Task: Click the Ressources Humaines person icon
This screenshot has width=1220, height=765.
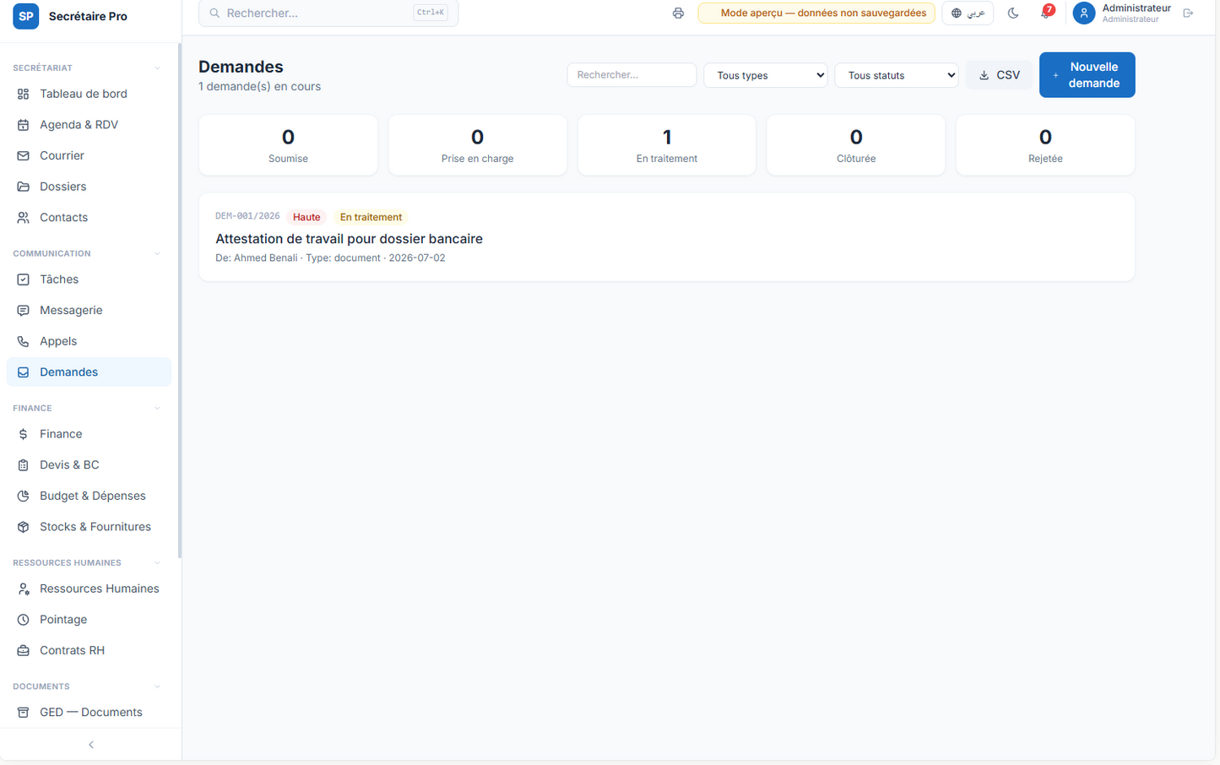Action: click(x=24, y=589)
